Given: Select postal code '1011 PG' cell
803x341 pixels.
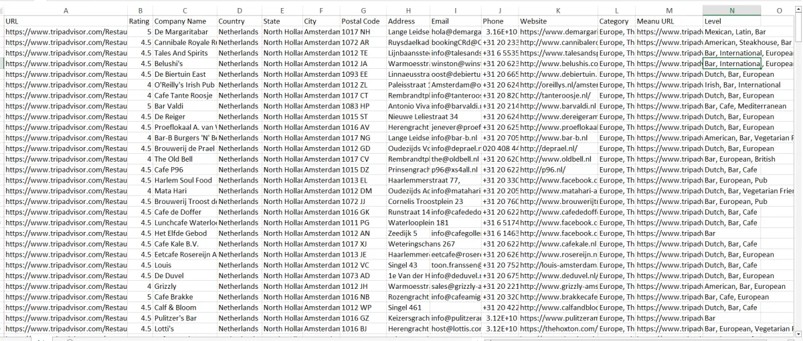Looking at the screenshot, I should 363,223.
